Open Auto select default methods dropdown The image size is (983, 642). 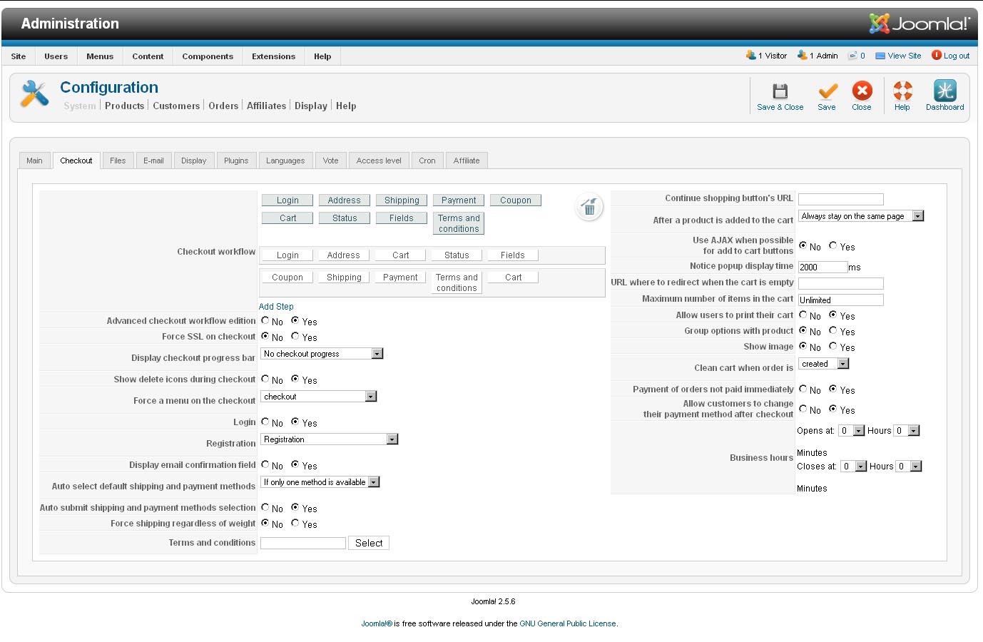coord(320,482)
